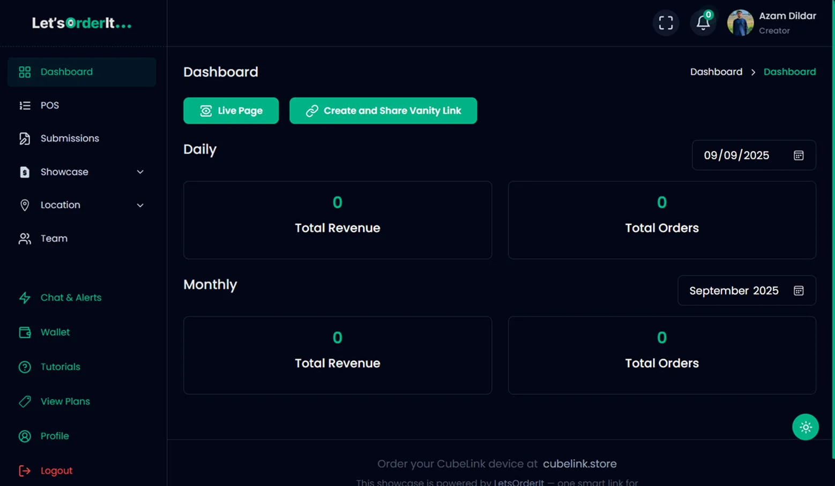Switch to the Dashboard section
The image size is (835, 486).
(x=66, y=72)
